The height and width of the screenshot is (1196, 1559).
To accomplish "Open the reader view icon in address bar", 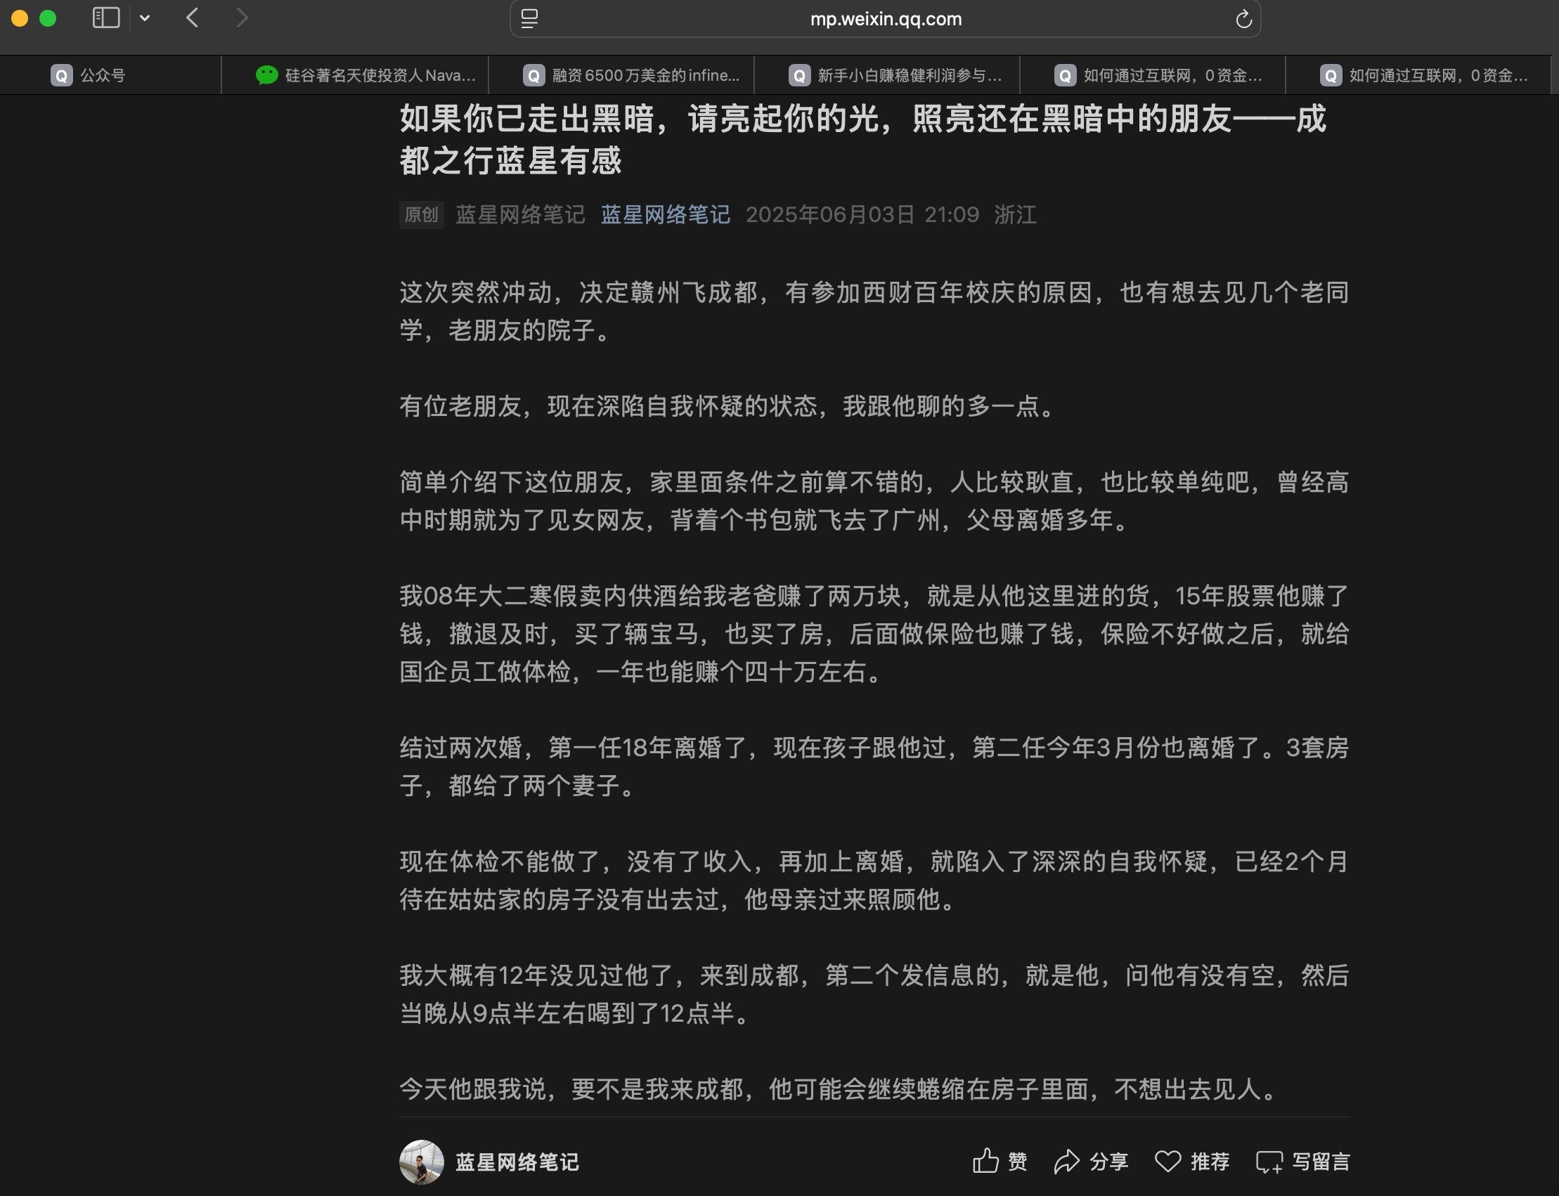I will pos(529,19).
